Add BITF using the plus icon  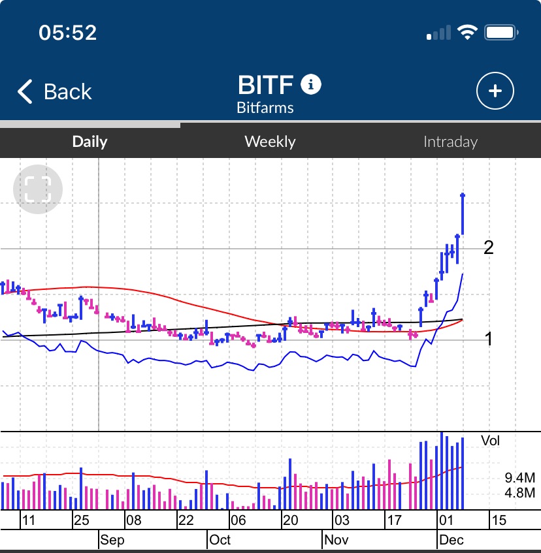(x=495, y=91)
